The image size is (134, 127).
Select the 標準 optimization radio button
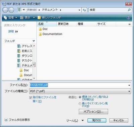point(80,97)
